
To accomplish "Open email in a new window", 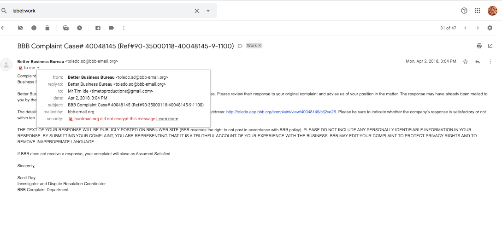I will tap(490, 46).
